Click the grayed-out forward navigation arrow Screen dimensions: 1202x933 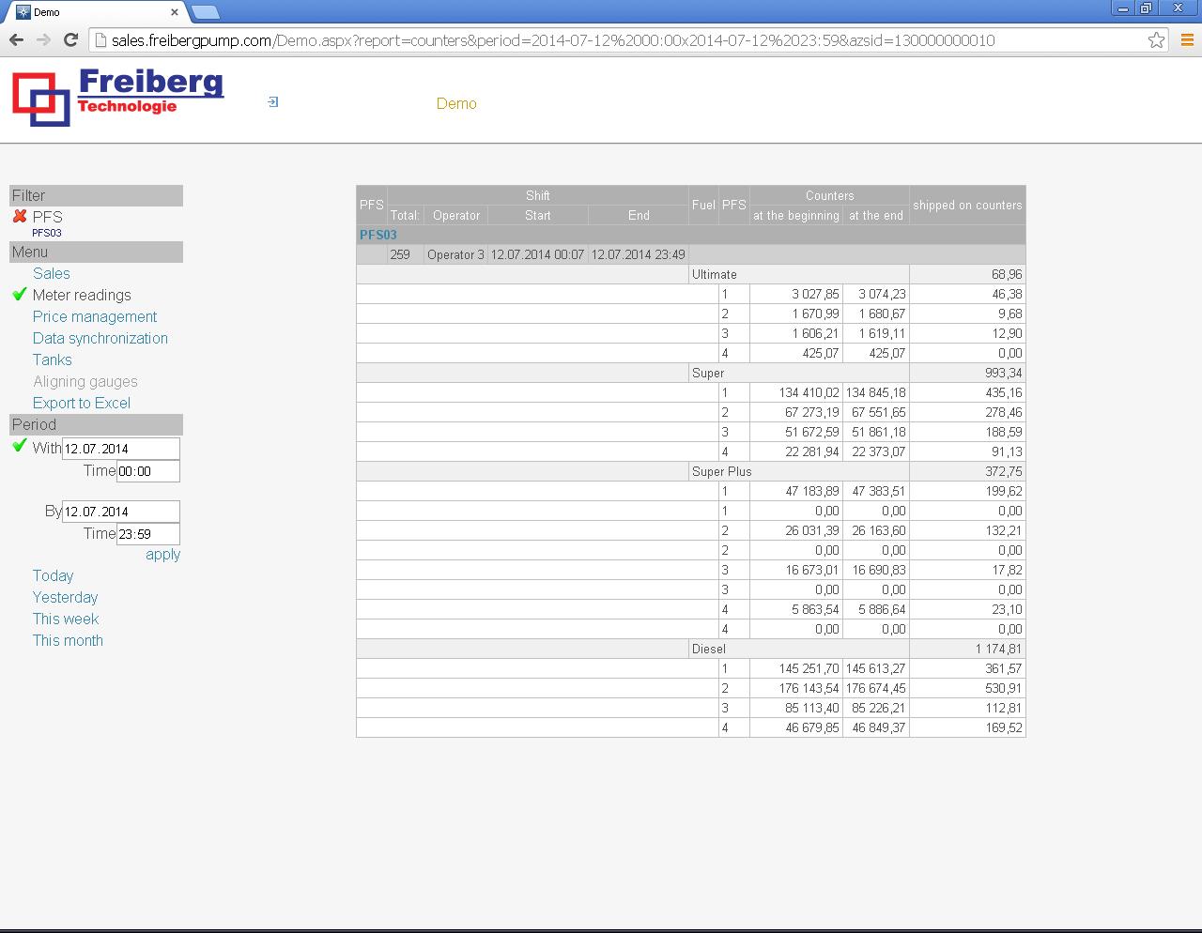tap(43, 39)
